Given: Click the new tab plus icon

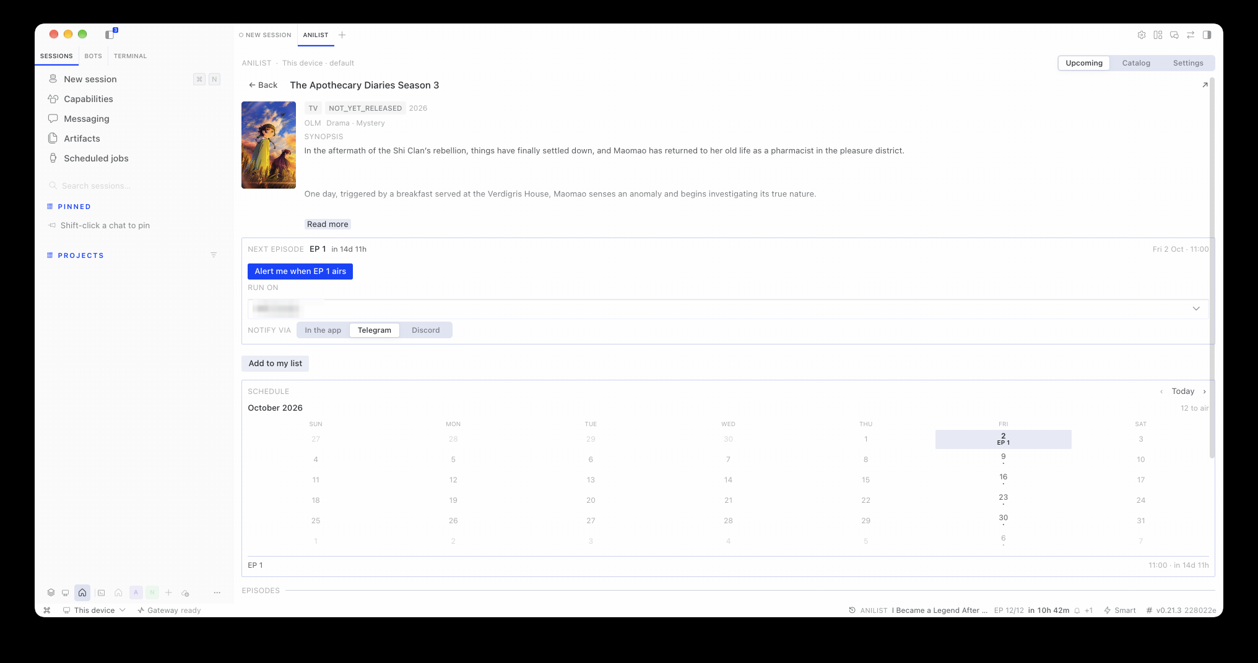Looking at the screenshot, I should 342,35.
